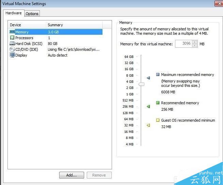
Task: Click the 16 GB slider label
Action: pyautogui.click(x=129, y=69)
